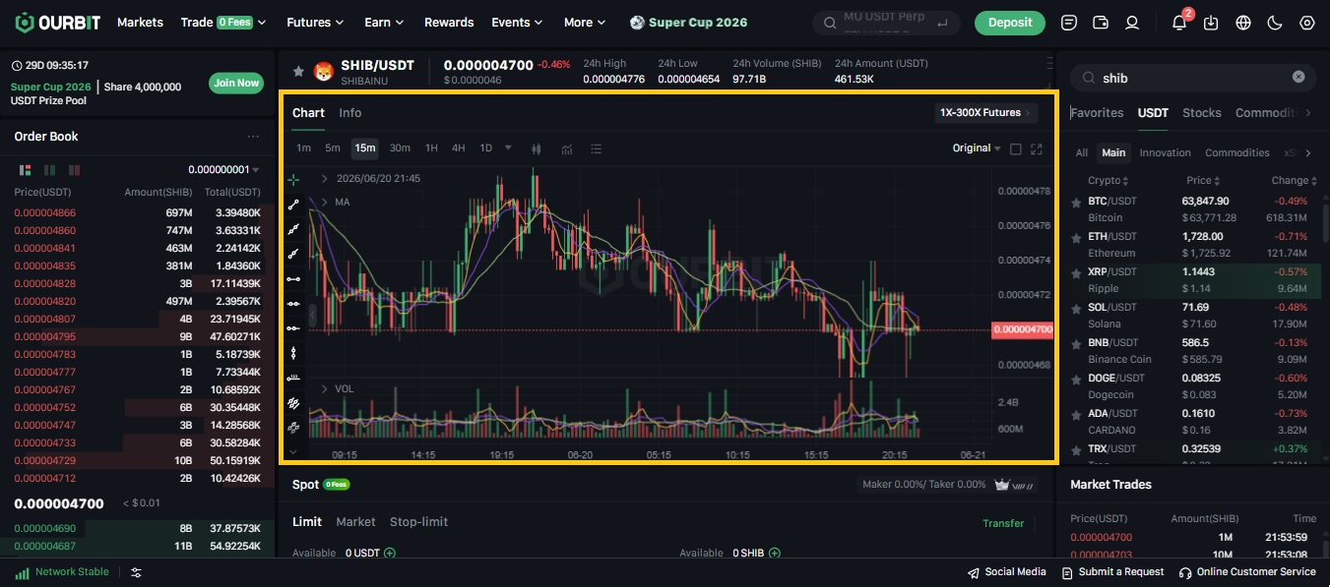Open the settings hexagon icon in header
Image resolution: width=1330 pixels, height=587 pixels.
click(x=1306, y=23)
